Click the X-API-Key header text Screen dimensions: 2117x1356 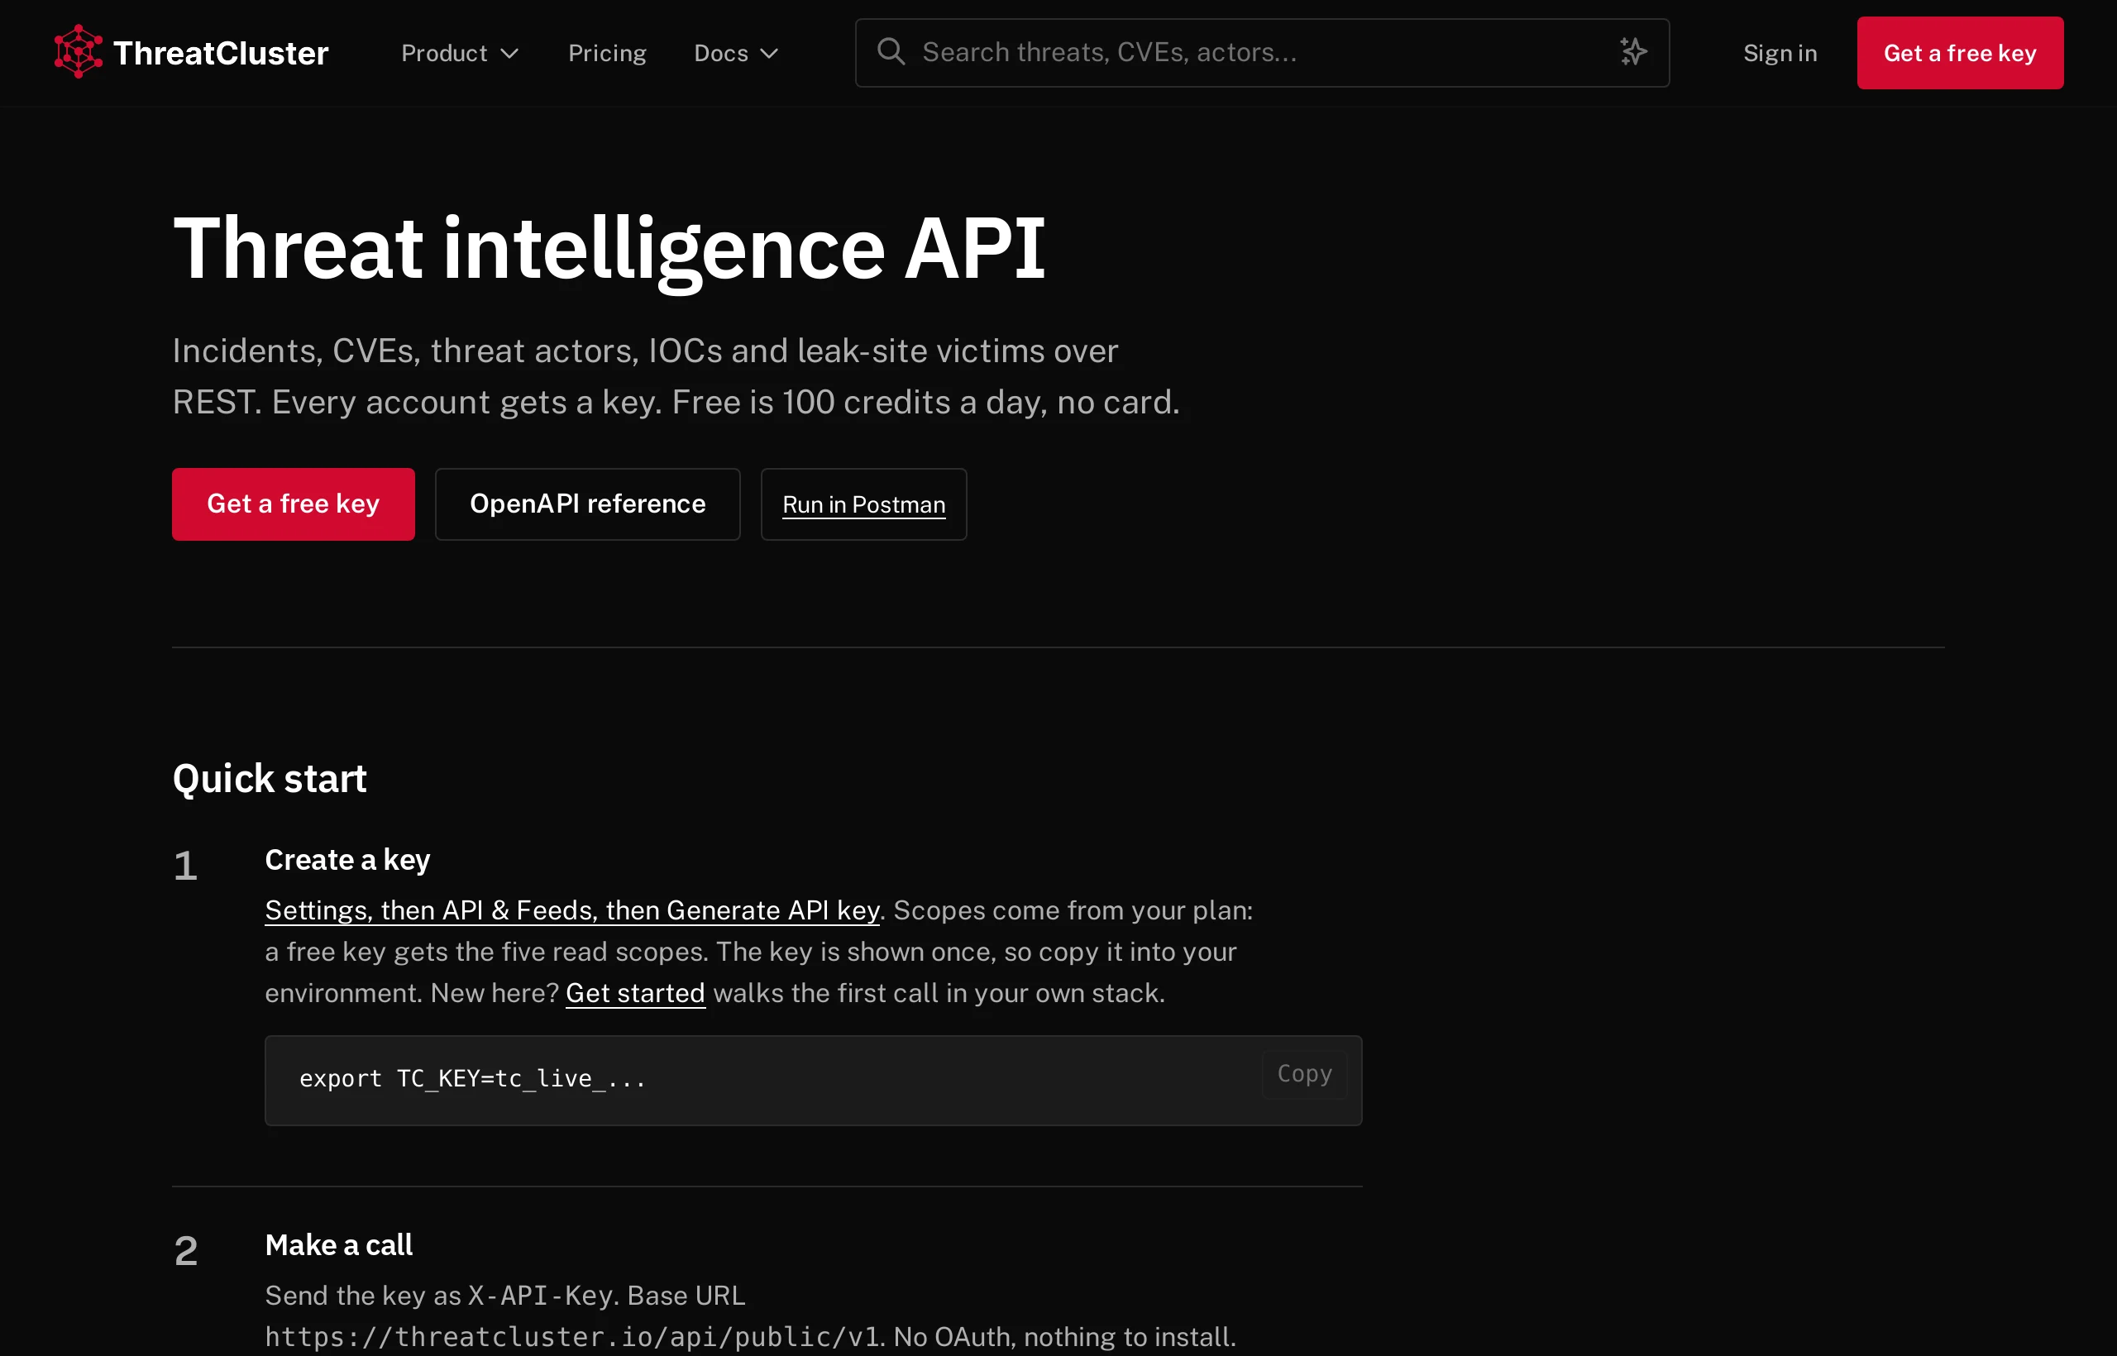540,1296
